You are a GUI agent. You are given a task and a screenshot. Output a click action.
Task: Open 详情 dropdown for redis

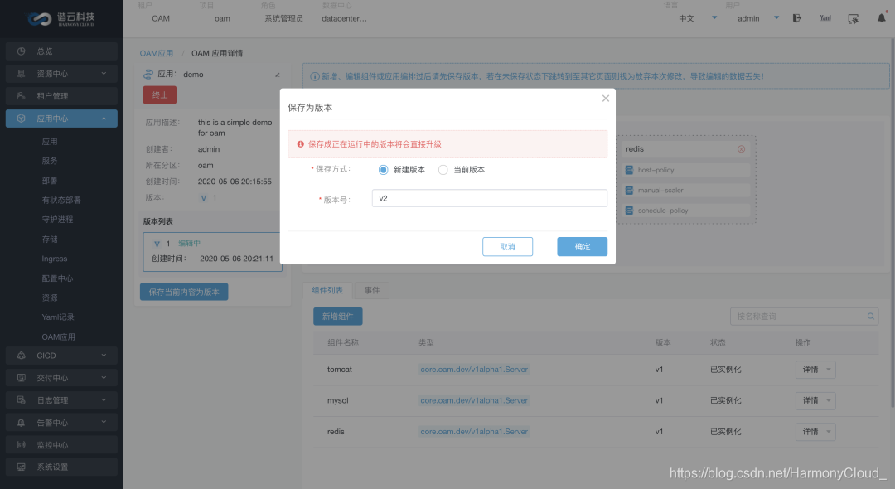tap(815, 432)
